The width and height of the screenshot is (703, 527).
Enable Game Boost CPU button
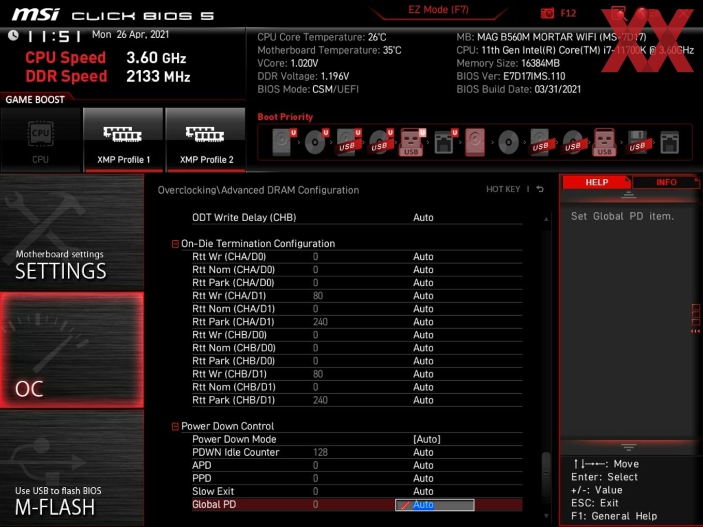click(40, 140)
